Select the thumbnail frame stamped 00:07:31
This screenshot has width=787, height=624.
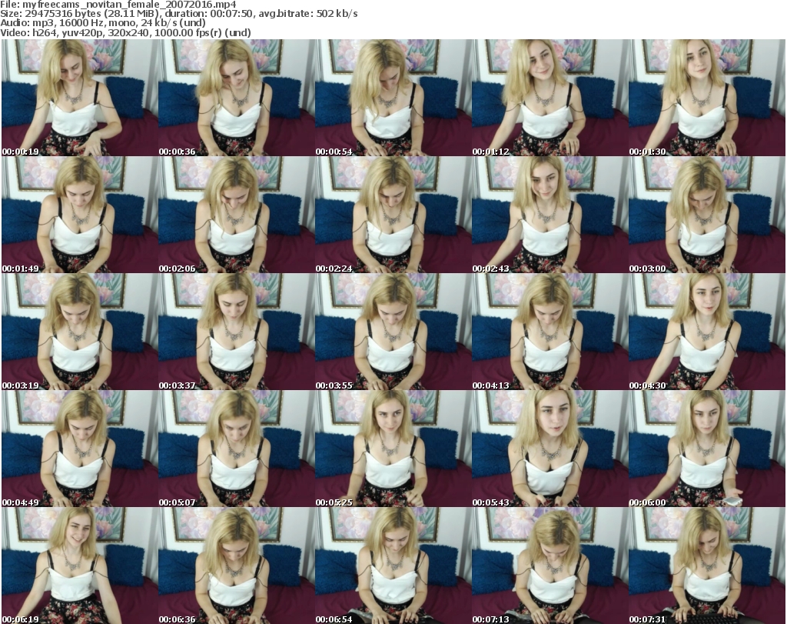707,566
